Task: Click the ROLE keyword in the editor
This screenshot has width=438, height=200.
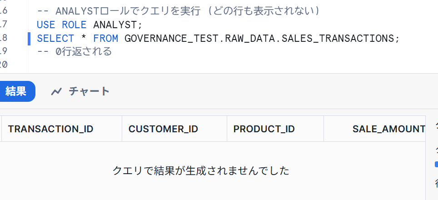Action: tap(75, 25)
